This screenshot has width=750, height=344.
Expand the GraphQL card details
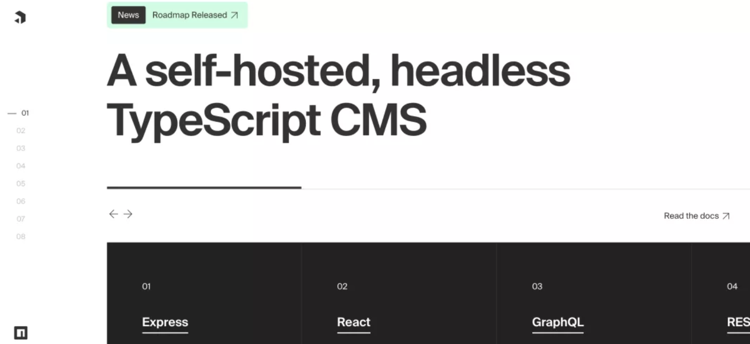558,322
